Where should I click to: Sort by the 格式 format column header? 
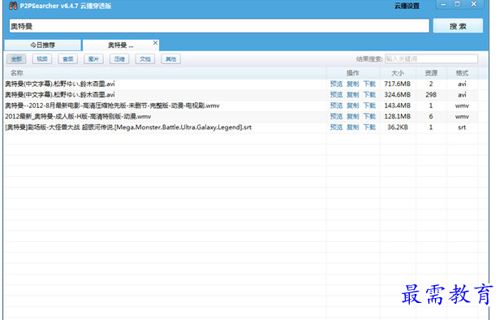pos(462,73)
